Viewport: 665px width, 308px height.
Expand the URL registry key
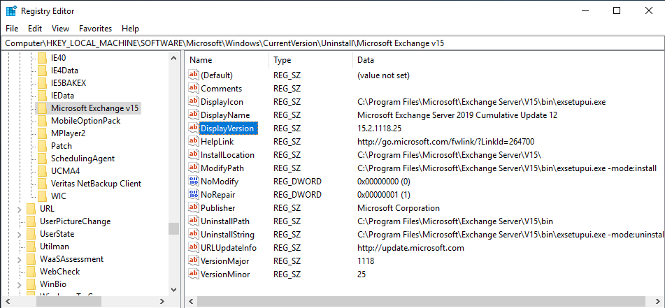(x=20, y=209)
